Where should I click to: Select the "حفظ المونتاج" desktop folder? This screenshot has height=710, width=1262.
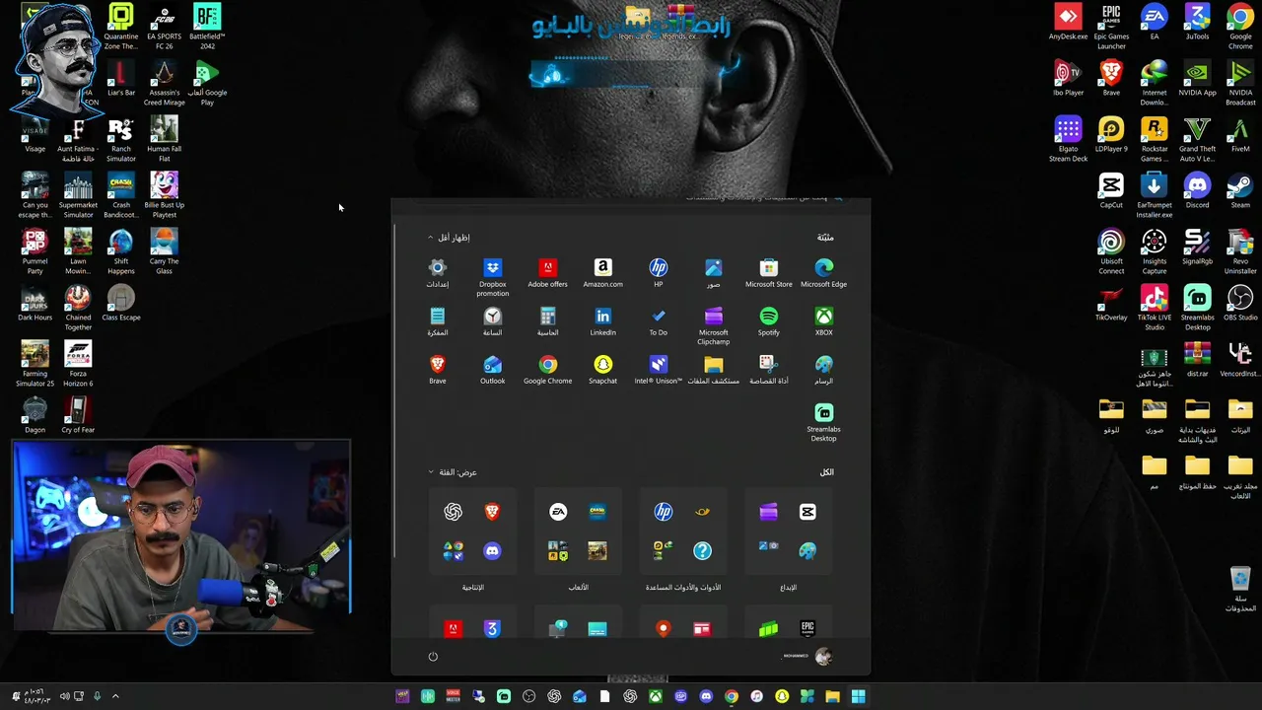point(1197,471)
